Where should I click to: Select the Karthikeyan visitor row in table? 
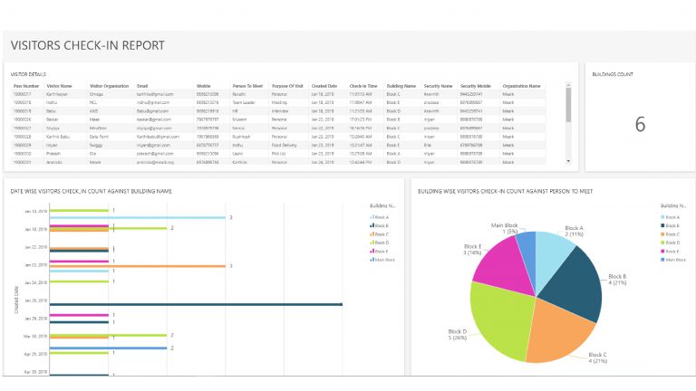coord(58,93)
